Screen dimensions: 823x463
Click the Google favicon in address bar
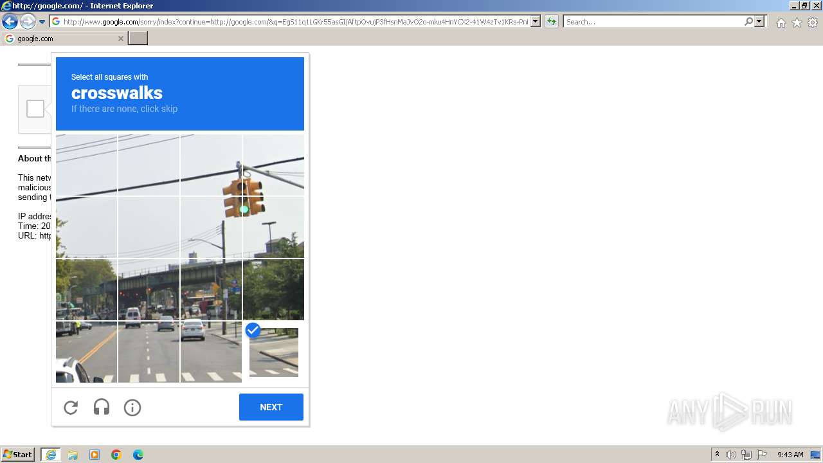coord(56,22)
